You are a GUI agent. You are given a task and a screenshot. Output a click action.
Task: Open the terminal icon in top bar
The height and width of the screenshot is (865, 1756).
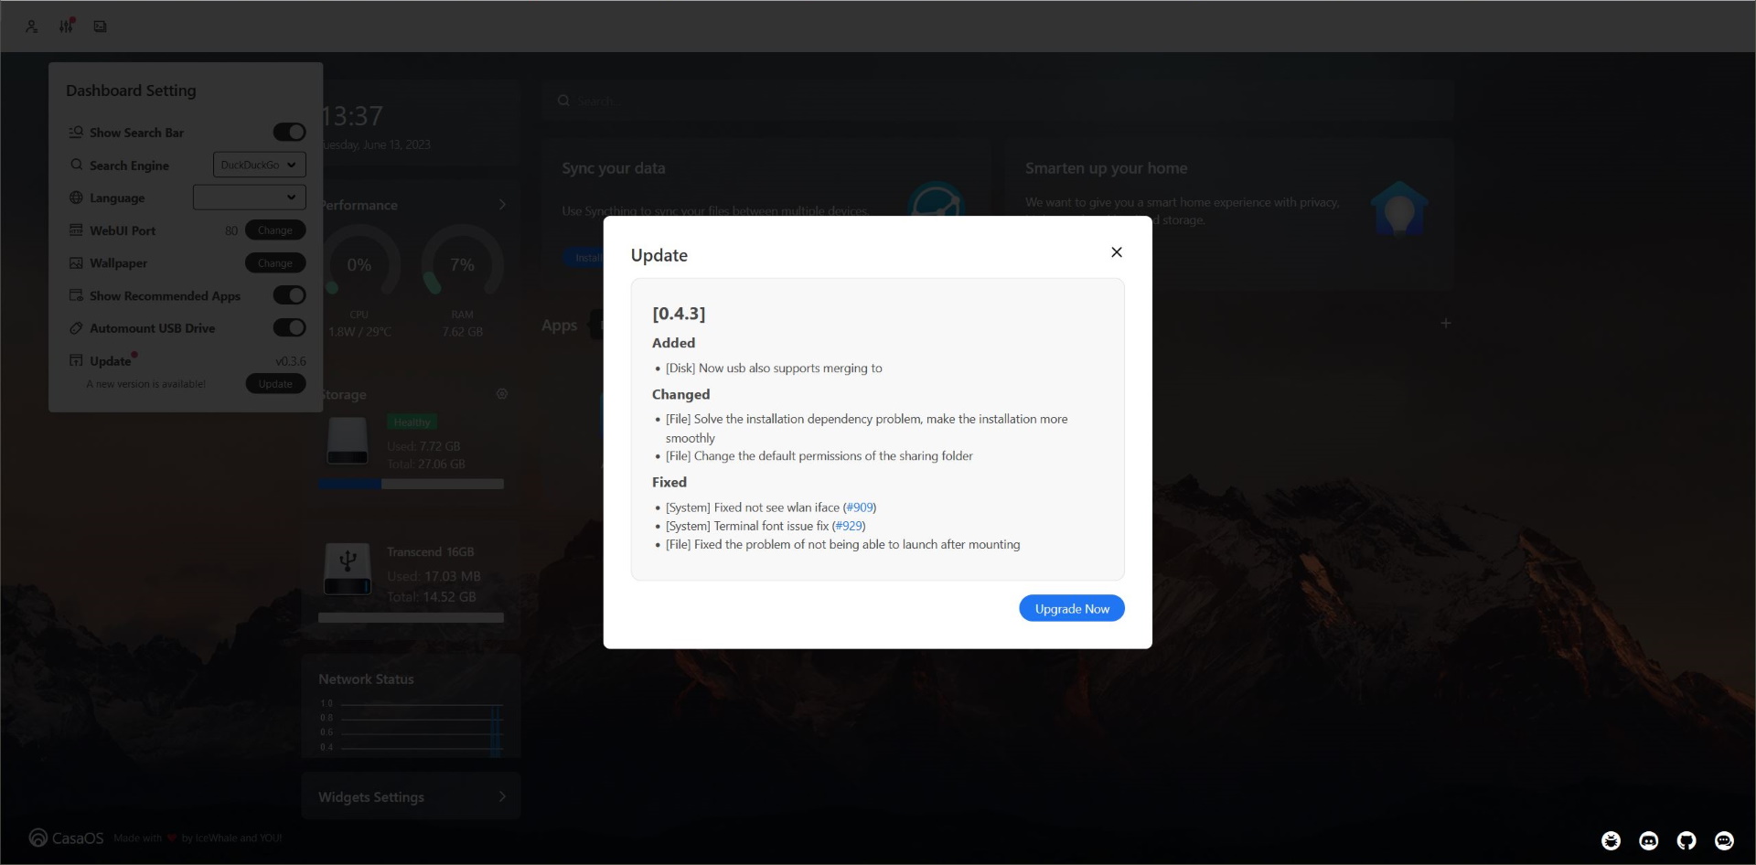tap(101, 27)
